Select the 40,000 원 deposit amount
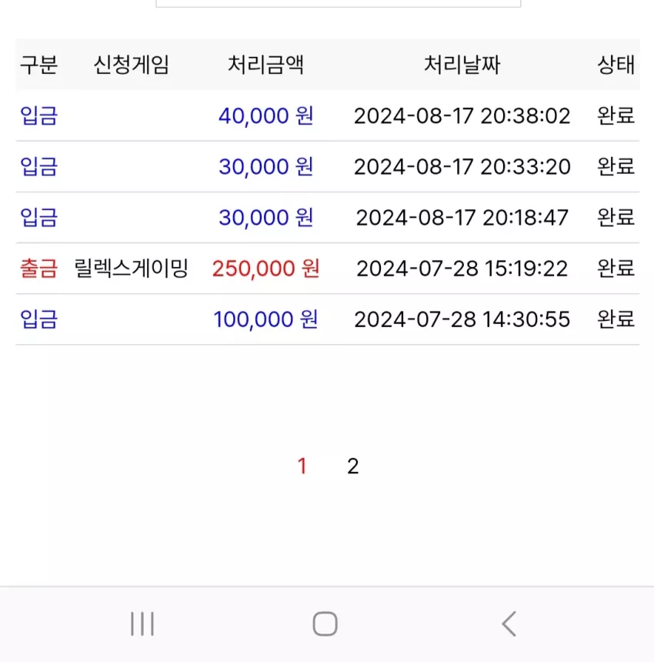 (x=265, y=115)
